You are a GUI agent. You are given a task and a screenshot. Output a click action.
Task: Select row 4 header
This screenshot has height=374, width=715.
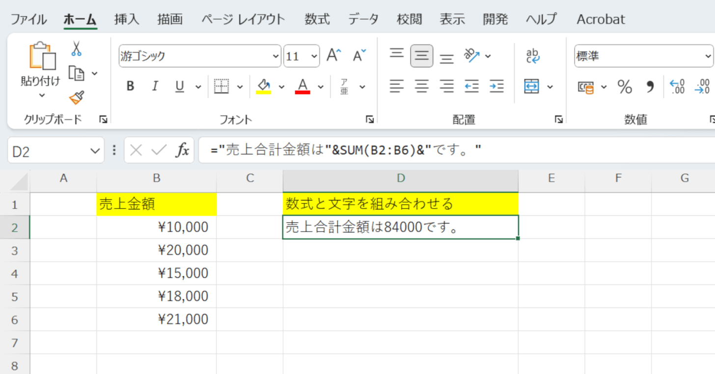[14, 273]
